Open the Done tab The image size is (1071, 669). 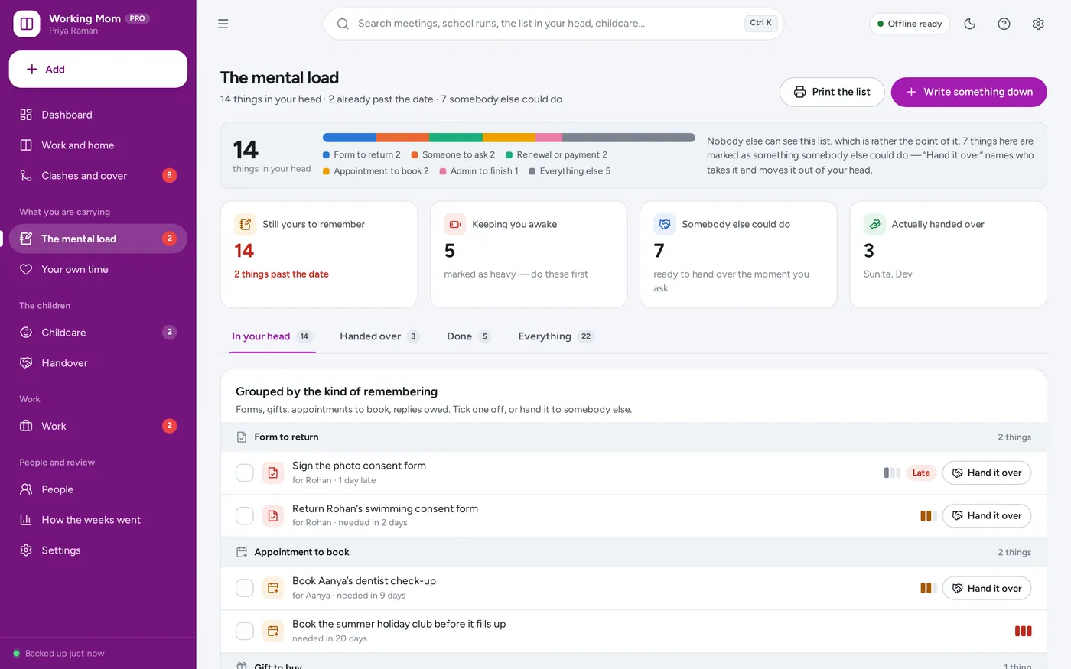469,336
